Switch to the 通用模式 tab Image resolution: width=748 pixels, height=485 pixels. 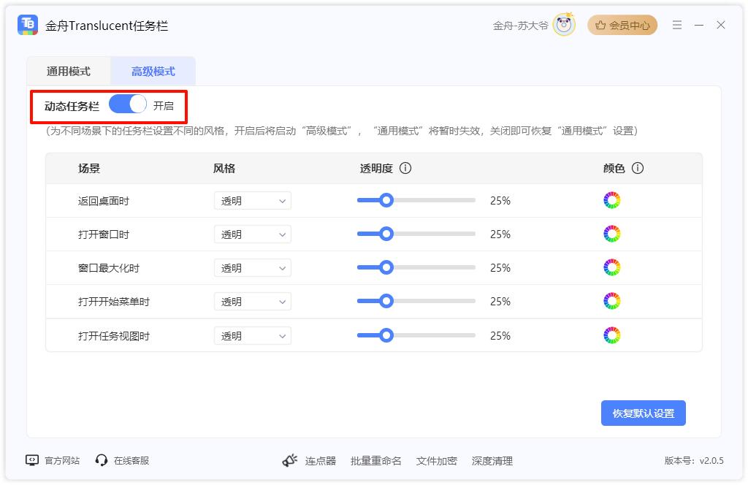[x=69, y=72]
